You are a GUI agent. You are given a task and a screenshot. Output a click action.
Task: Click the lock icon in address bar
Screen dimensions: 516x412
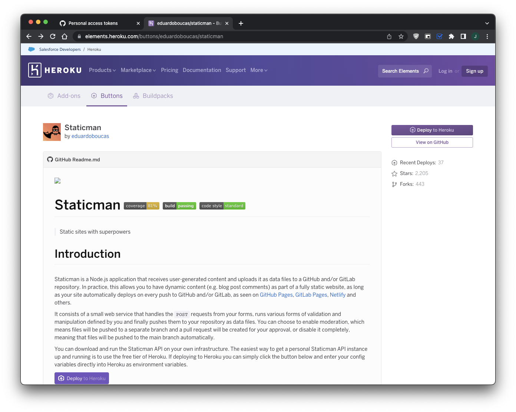(79, 36)
